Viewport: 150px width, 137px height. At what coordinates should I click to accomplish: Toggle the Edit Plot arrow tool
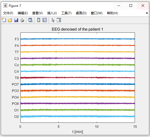[53, 20]
